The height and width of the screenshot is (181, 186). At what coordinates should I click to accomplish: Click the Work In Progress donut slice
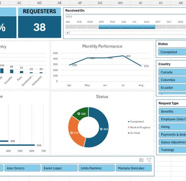tap(74, 132)
